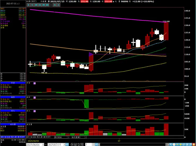Switch chart to 5-minute timeframe

pyautogui.click(x=32, y=5)
